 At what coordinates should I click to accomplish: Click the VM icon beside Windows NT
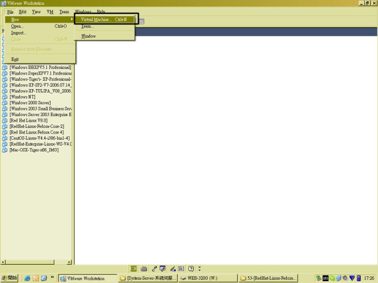click(5, 97)
